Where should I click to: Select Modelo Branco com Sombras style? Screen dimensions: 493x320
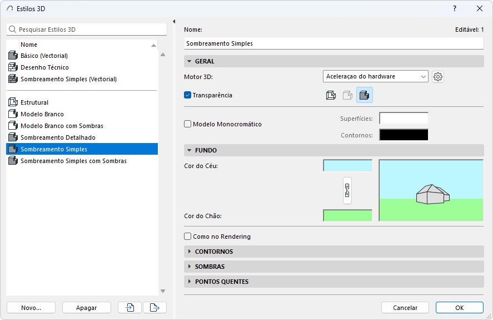(x=82, y=125)
